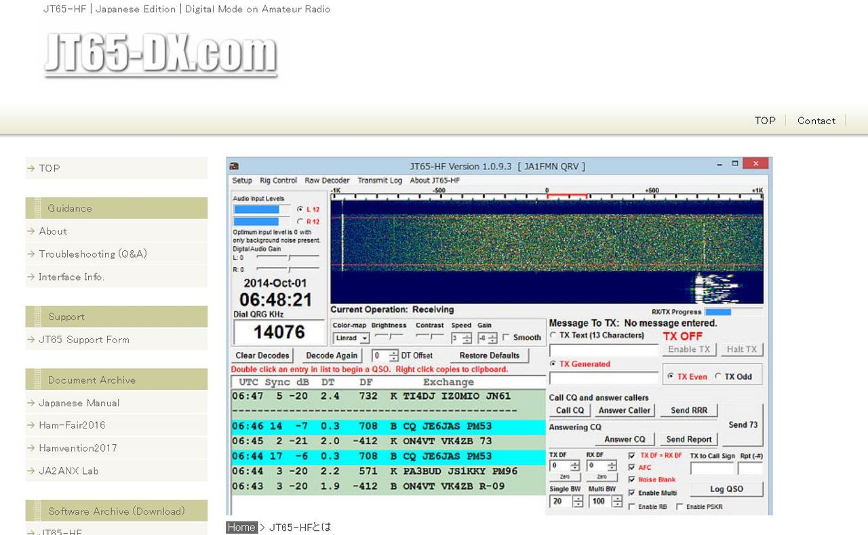Click the Call CQ button
The width and height of the screenshot is (868, 535).
tap(570, 410)
